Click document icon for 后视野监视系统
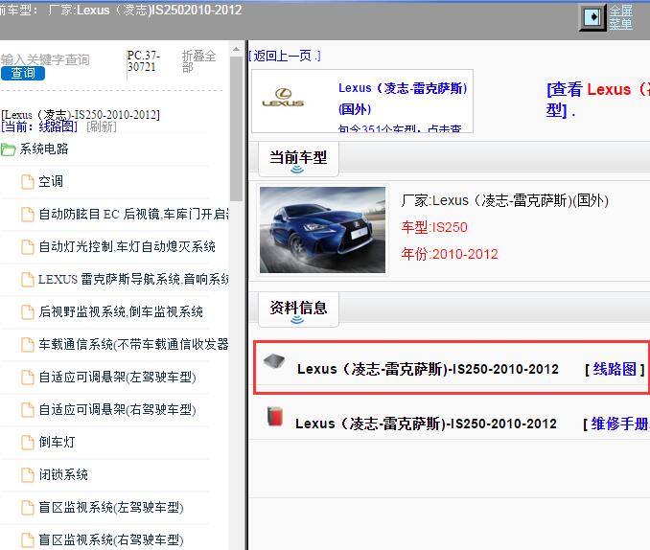This screenshot has height=550, width=650. (x=28, y=312)
